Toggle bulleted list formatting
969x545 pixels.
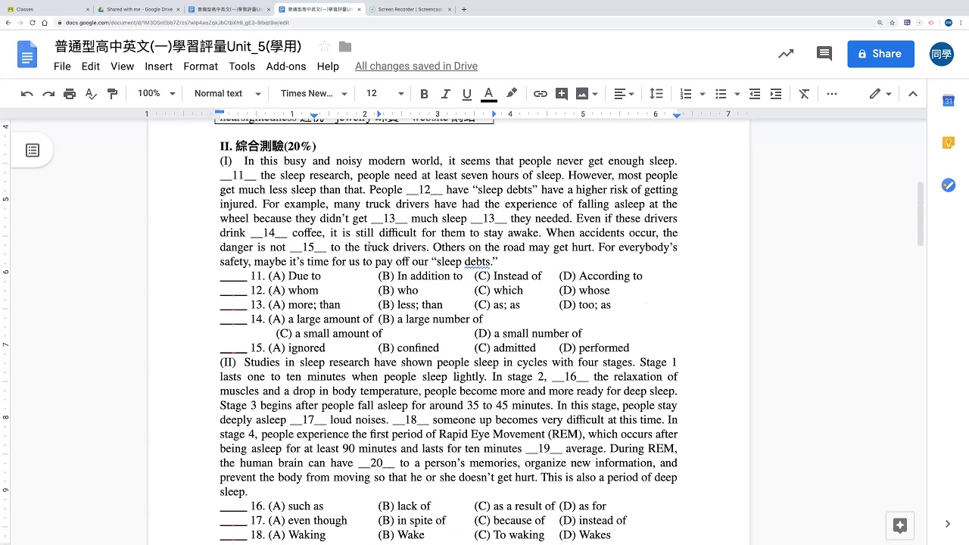pos(721,94)
